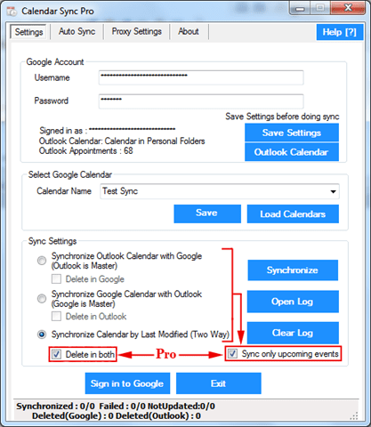This screenshot has width=371, height=427.
Task: Click the Load Calendars button
Action: pos(293,213)
